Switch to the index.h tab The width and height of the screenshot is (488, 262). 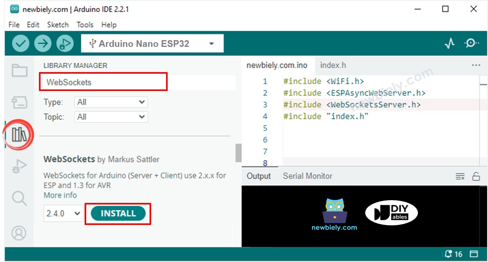click(333, 65)
